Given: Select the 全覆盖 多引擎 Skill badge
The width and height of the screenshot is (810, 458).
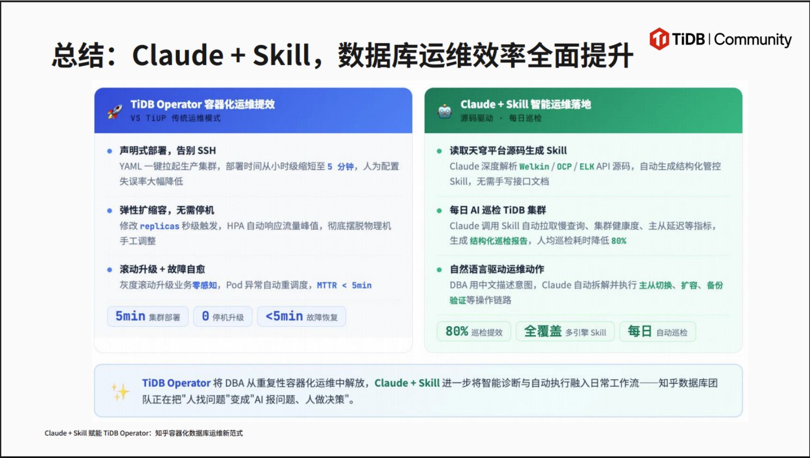Looking at the screenshot, I should pyautogui.click(x=565, y=332).
